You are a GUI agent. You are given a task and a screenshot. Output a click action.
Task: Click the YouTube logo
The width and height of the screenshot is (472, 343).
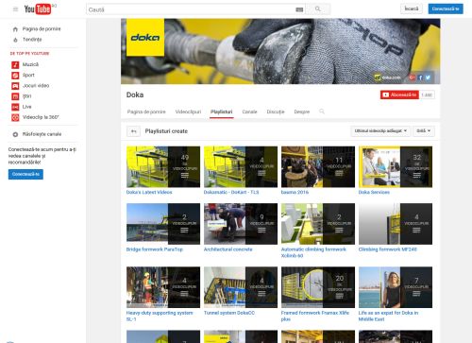(38, 9)
